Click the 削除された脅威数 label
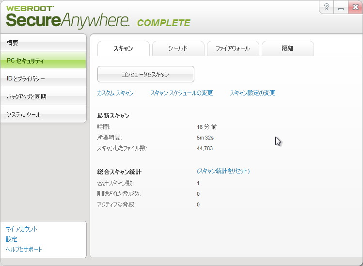 pos(119,194)
